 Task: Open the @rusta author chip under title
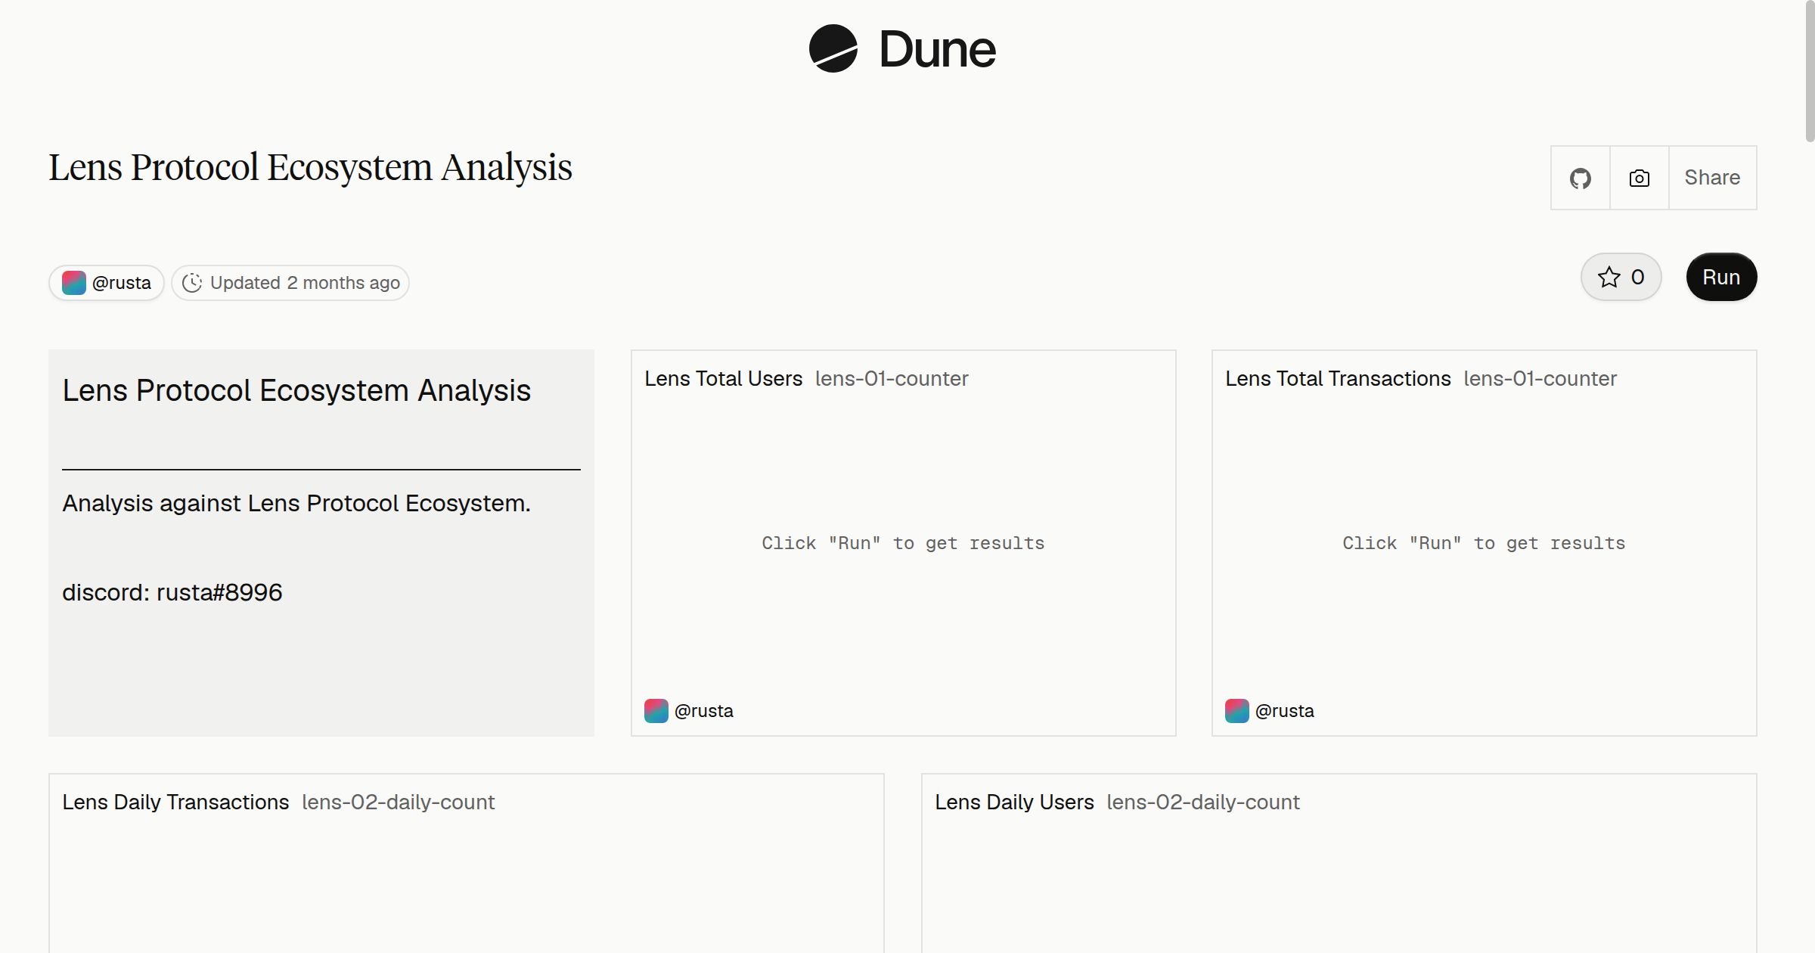click(107, 283)
